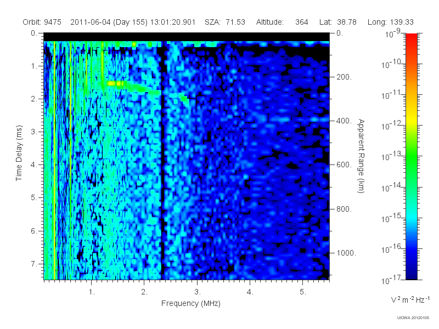Click the '7.' time delay tick label
The image size is (439, 329).
(34, 264)
